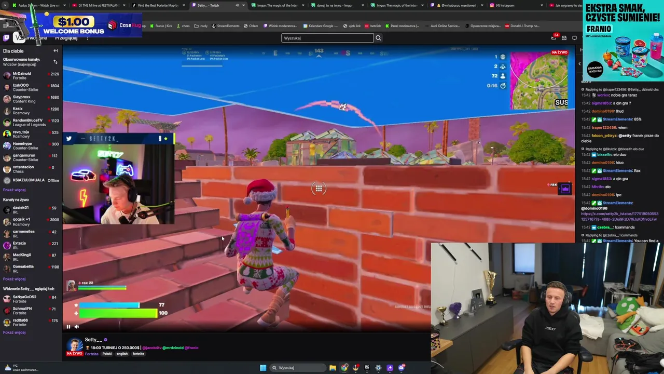Open the qoqsik live channel
664x374 pixels.
point(31,222)
